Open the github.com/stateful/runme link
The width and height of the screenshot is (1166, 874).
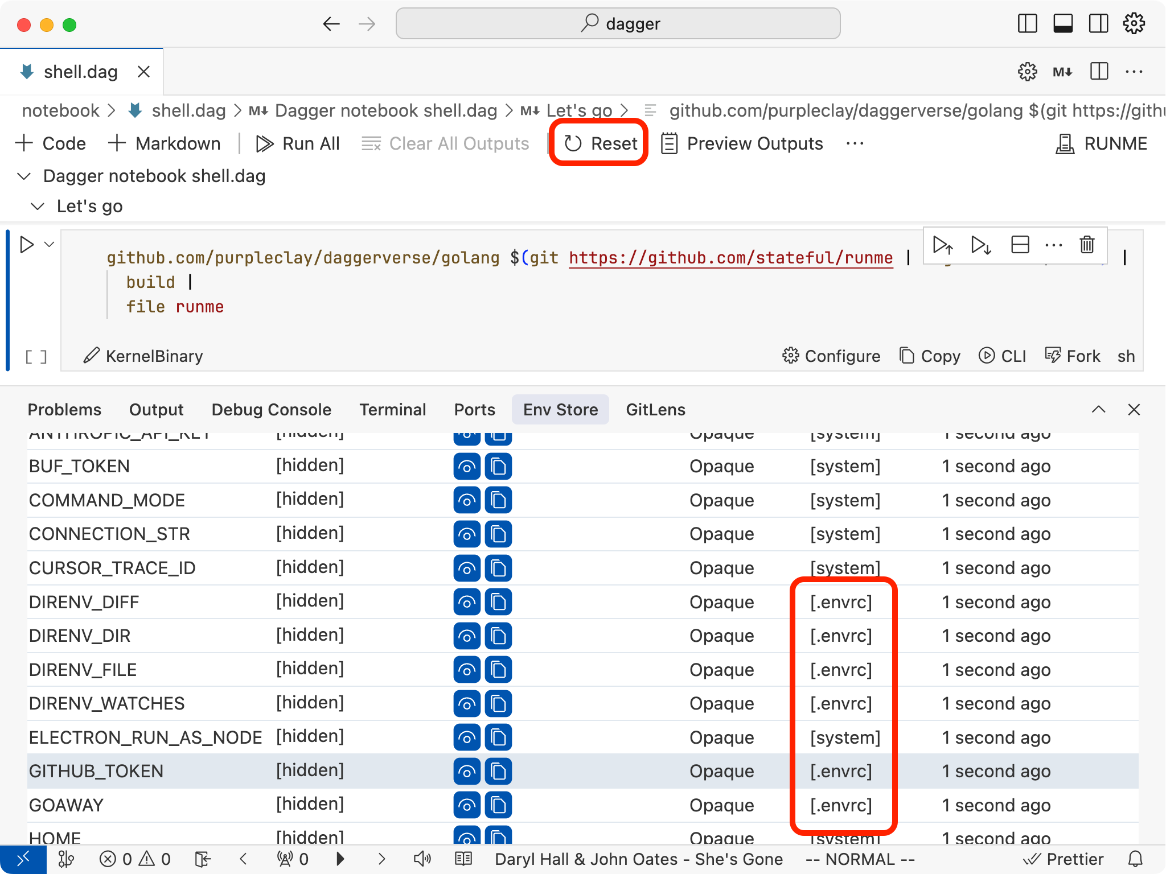[x=730, y=258]
